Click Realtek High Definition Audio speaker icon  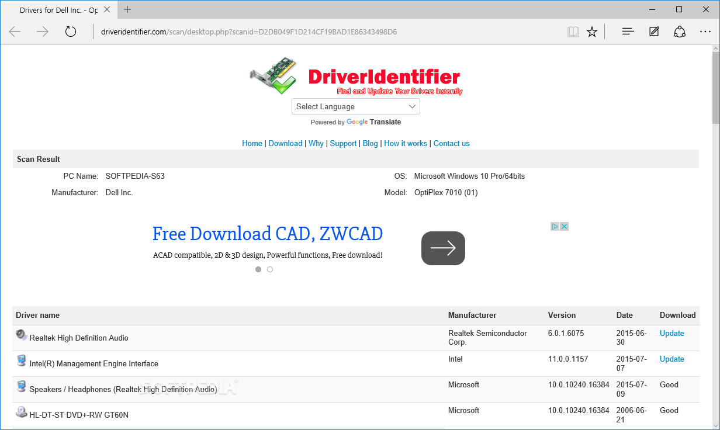pyautogui.click(x=22, y=335)
